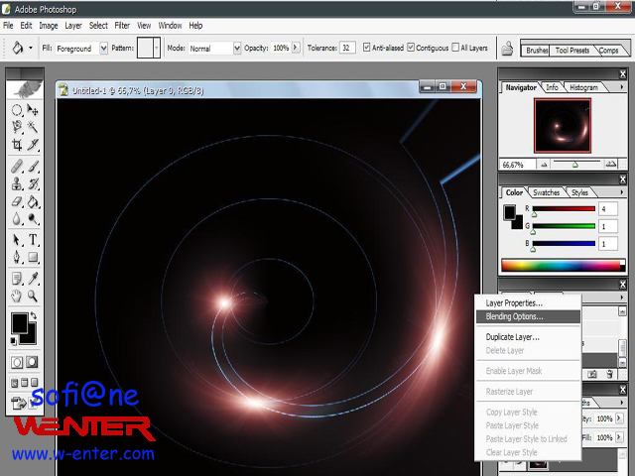Select the Crop tool
Viewport: 635px width, 476px height.
[17, 144]
